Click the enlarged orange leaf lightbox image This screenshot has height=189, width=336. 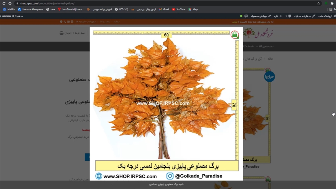tap(166, 100)
